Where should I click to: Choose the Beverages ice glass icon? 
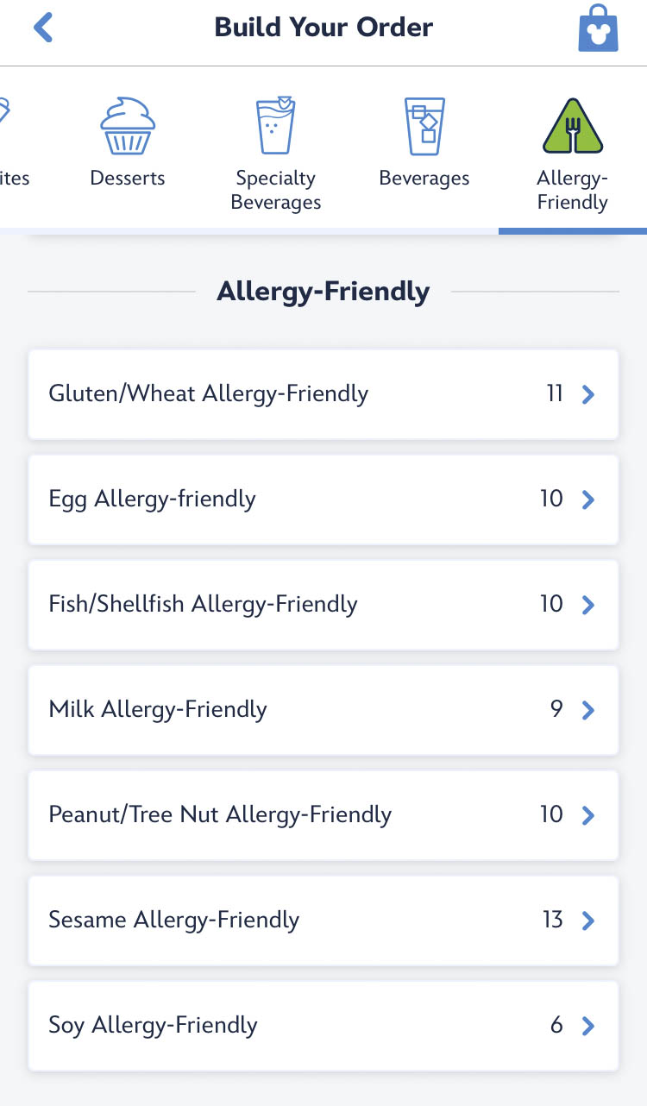tap(424, 126)
